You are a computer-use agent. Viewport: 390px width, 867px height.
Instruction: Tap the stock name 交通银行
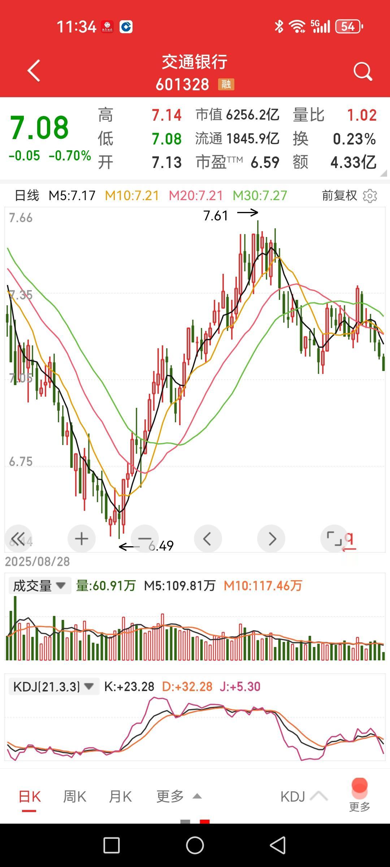(195, 62)
